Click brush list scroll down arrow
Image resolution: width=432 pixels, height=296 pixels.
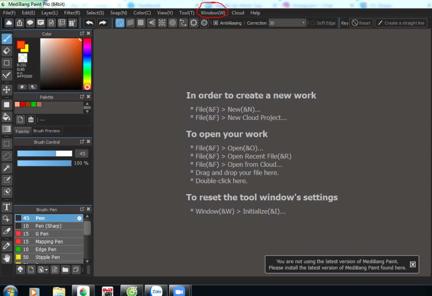87,261
